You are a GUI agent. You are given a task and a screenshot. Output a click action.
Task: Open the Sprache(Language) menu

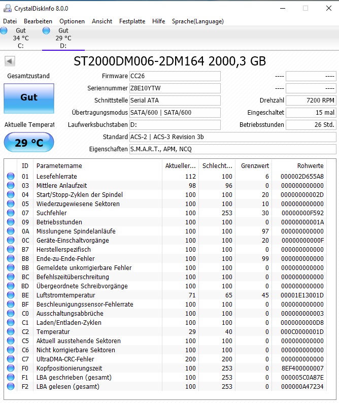197,21
